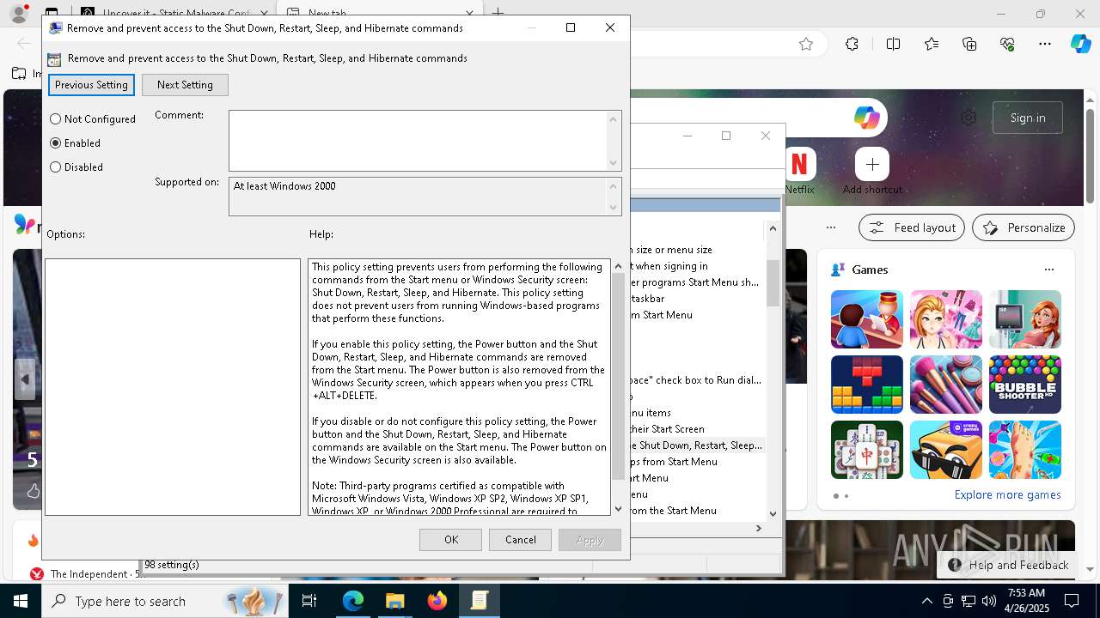The width and height of the screenshot is (1100, 618).
Task: Open the Edge tab actions menu icon
Action: (52, 13)
